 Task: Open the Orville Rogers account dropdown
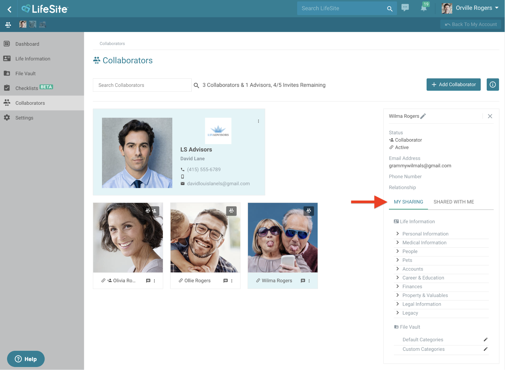470,8
